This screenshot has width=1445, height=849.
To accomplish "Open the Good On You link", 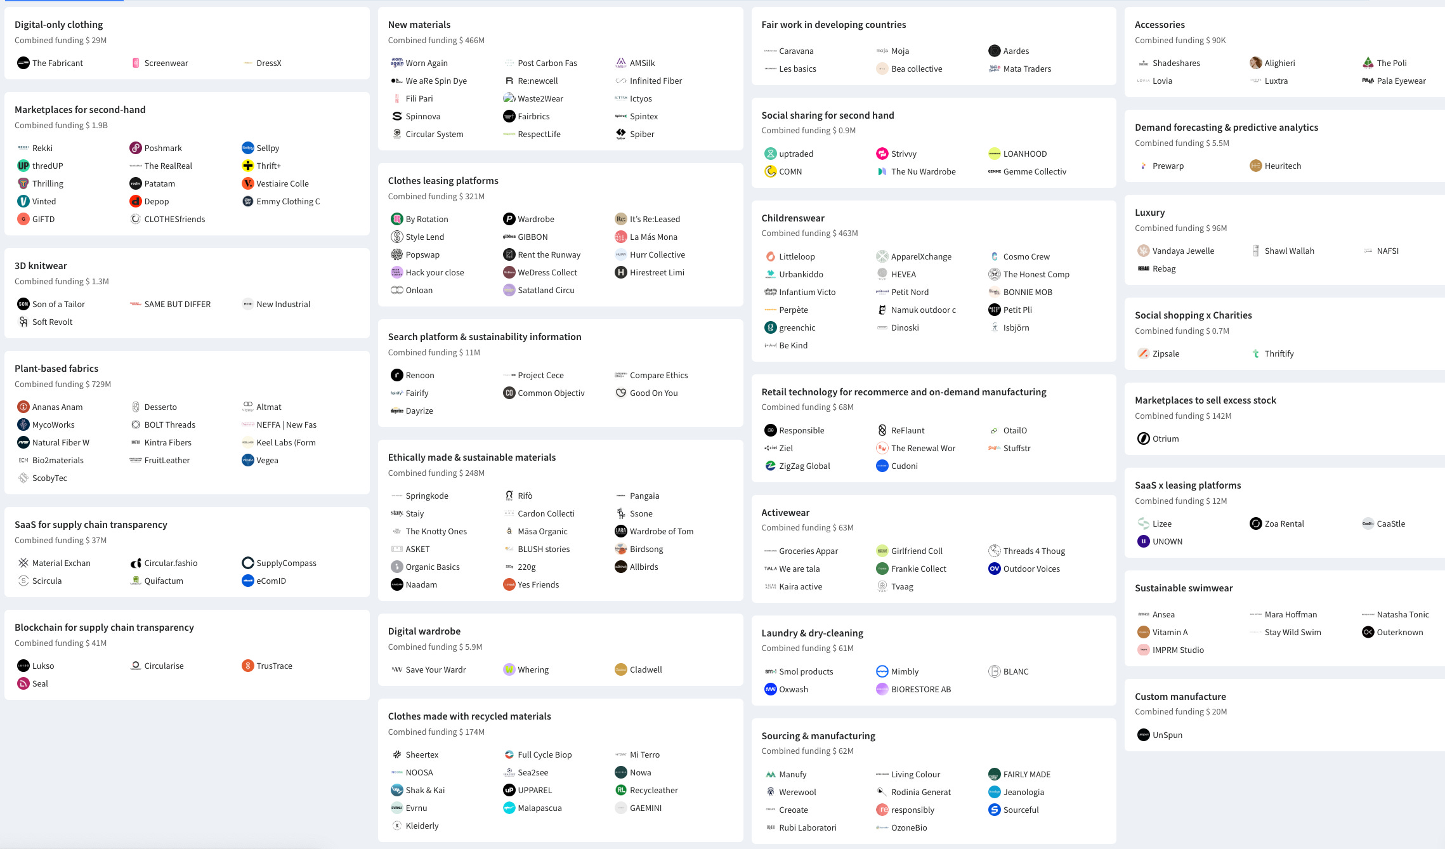I will click(x=654, y=393).
